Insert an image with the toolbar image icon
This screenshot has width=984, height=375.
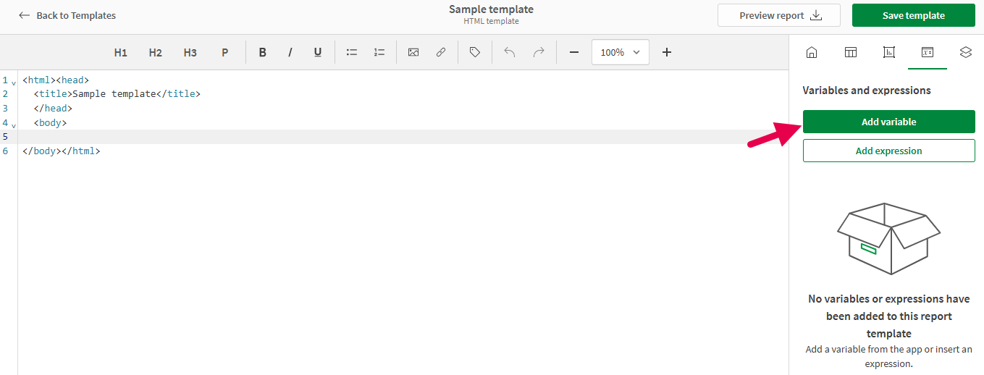tap(413, 52)
